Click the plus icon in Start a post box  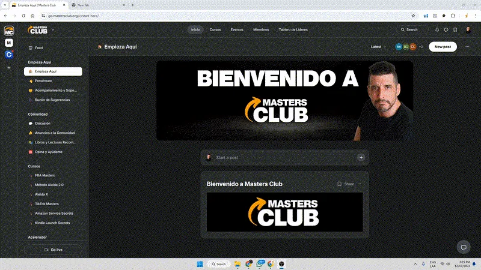pyautogui.click(x=361, y=157)
